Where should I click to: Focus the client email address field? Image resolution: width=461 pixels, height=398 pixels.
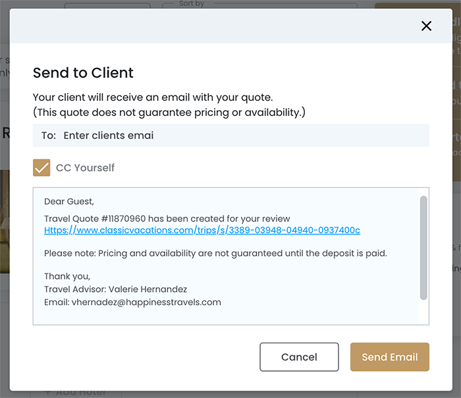[244, 135]
